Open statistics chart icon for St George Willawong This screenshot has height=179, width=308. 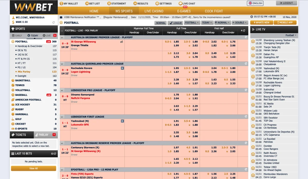pyautogui.click(x=121, y=42)
